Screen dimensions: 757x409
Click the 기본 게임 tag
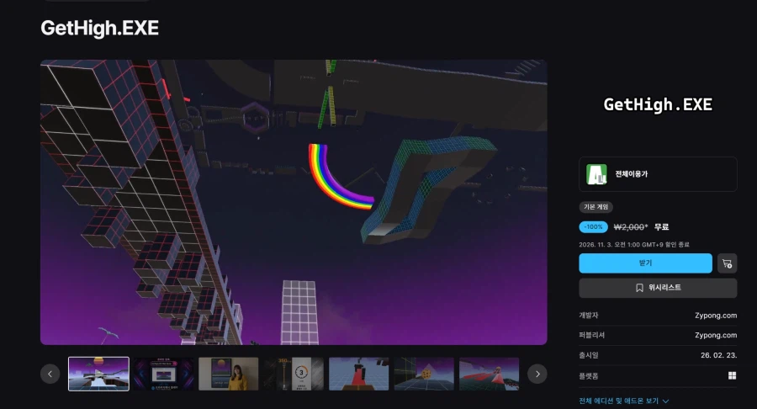click(596, 207)
